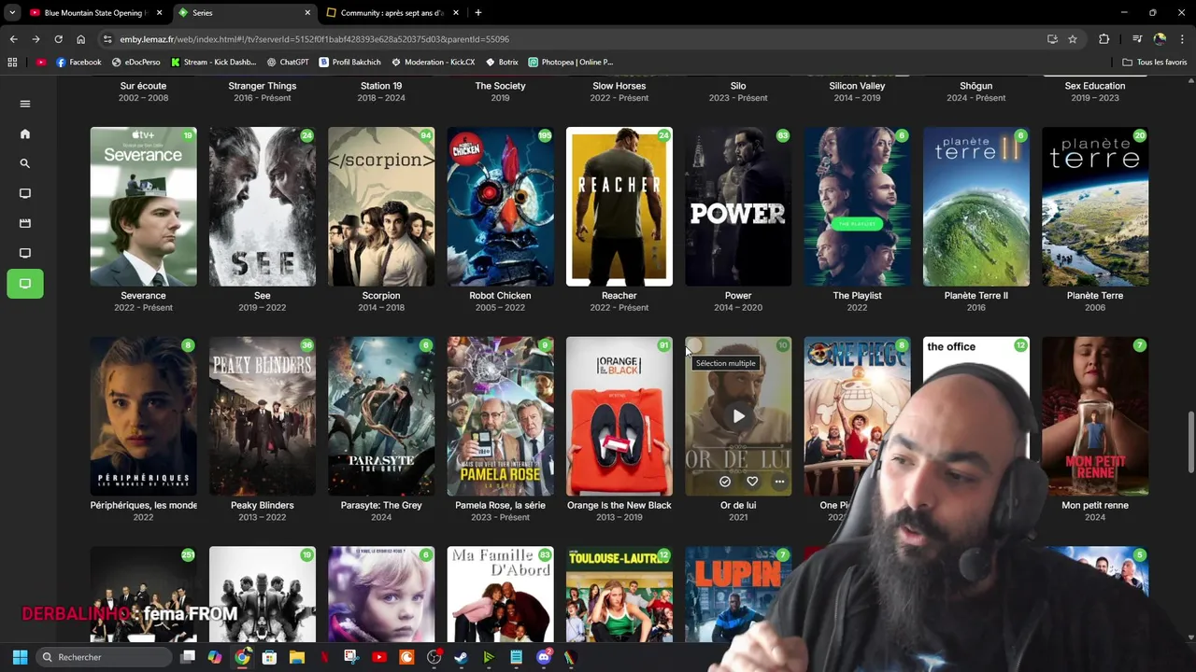Viewport: 1196px width, 672px height.
Task: Click the Parasyte: The Grey title link
Action: coord(381,506)
